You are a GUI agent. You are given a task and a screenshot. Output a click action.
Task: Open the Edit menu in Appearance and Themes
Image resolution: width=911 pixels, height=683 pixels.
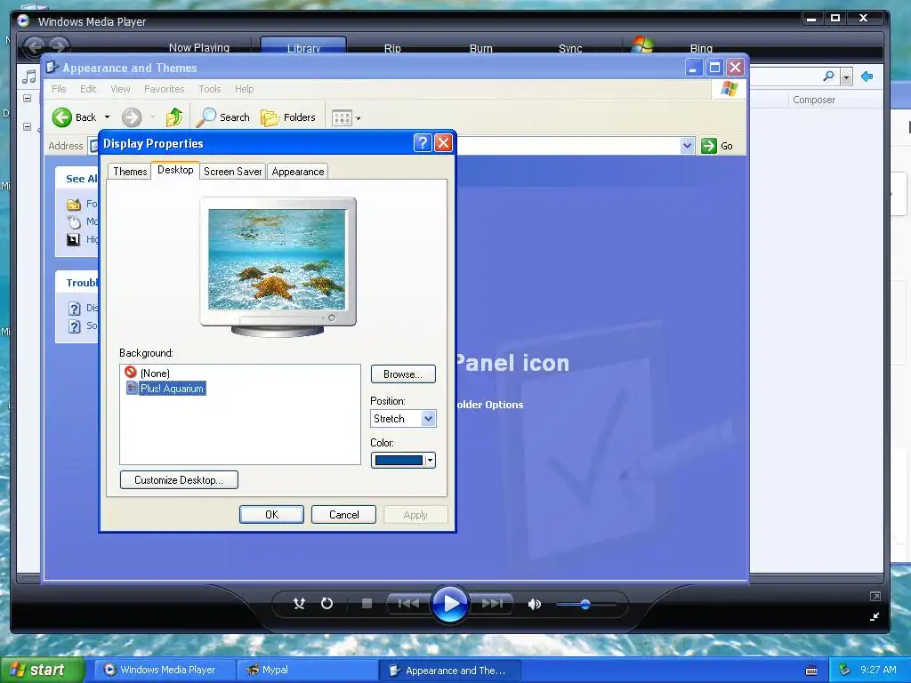[88, 89]
